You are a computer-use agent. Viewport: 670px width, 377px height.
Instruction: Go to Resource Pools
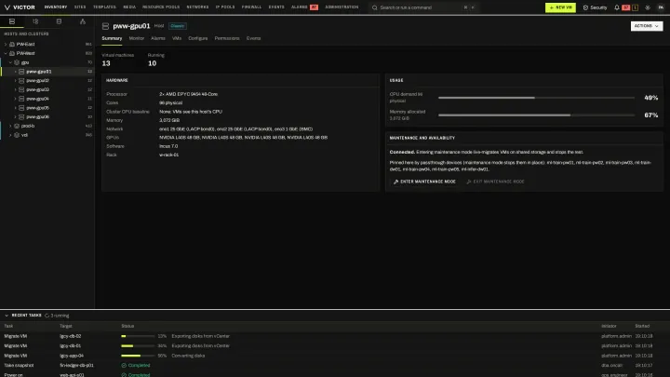[161, 7]
